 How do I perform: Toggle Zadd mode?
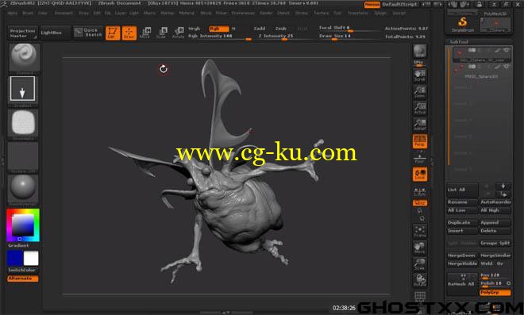[x=260, y=29]
